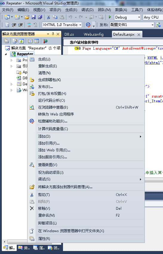Open the 调试(D) menu in the menu bar
The height and width of the screenshot is (254, 163).
[87, 10]
